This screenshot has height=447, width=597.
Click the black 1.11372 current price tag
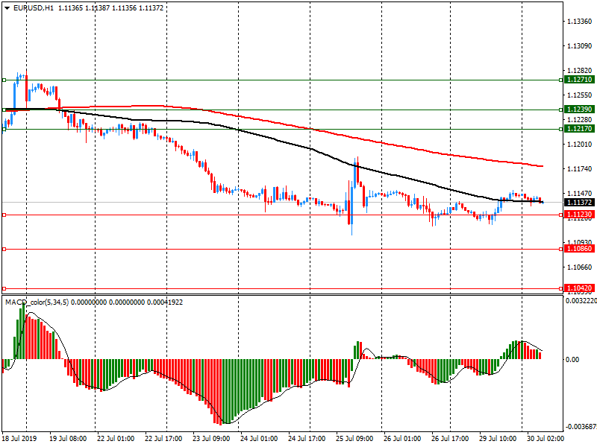pos(579,203)
